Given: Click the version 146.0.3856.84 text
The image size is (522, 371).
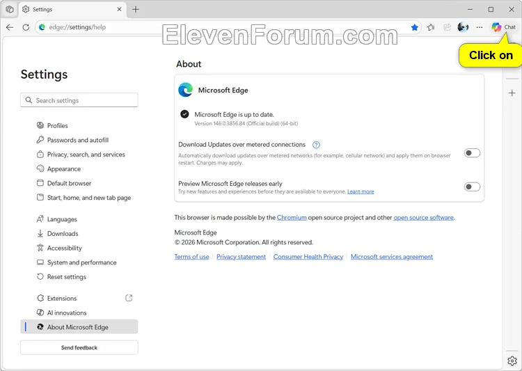Looking at the screenshot, I should [x=246, y=124].
